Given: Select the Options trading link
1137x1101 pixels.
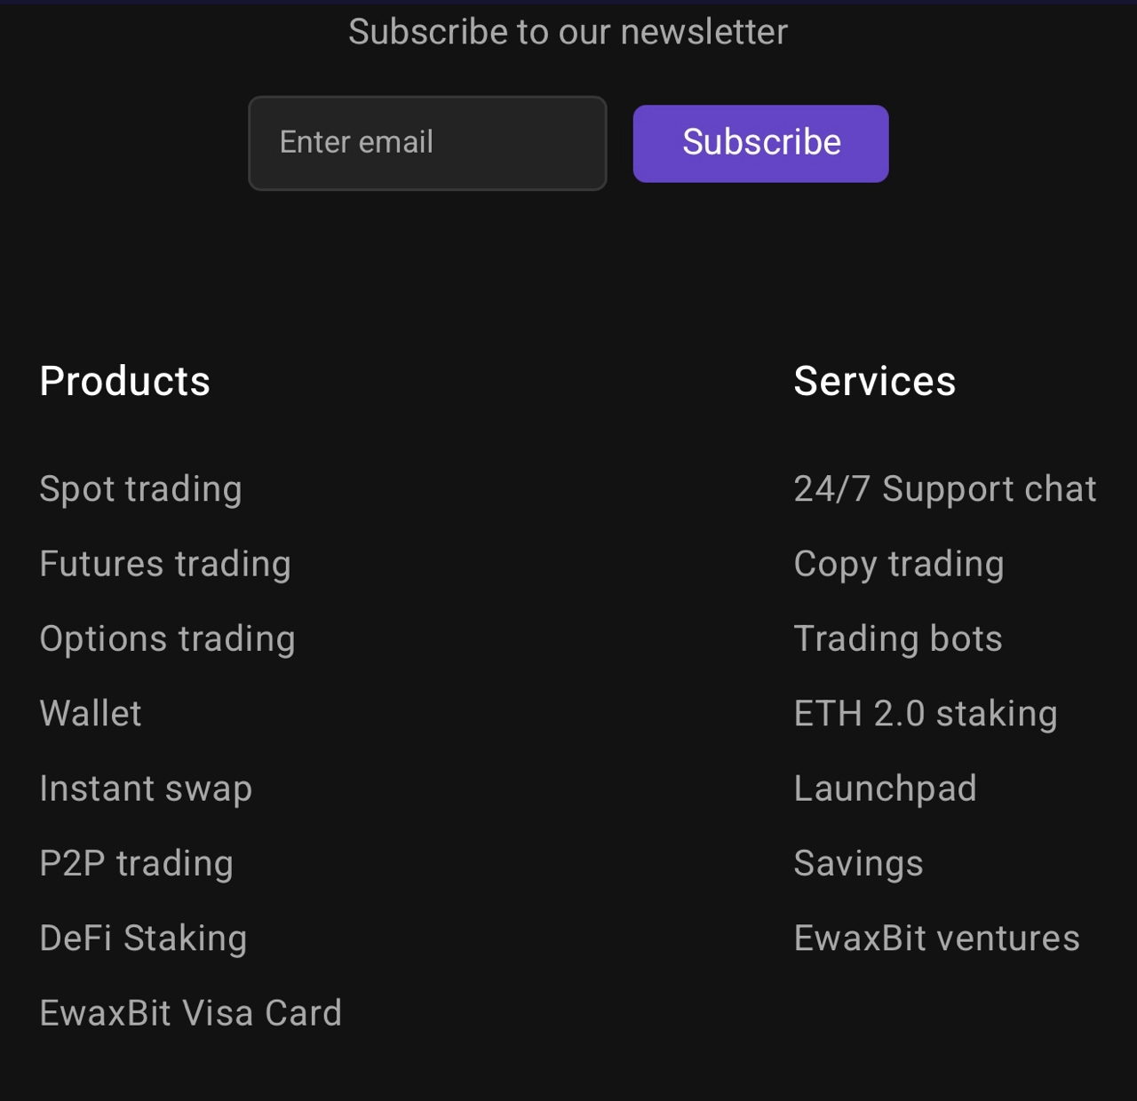Looking at the screenshot, I should tap(167, 638).
